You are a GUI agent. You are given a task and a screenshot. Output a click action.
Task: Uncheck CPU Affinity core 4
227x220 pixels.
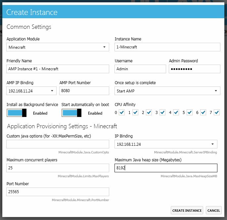176,112
